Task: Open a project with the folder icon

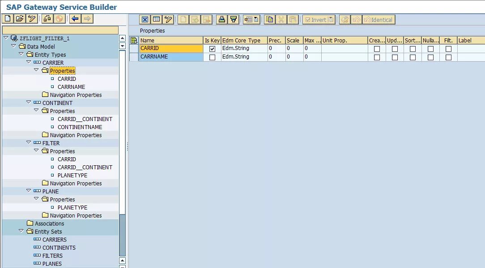Action: click(x=20, y=19)
